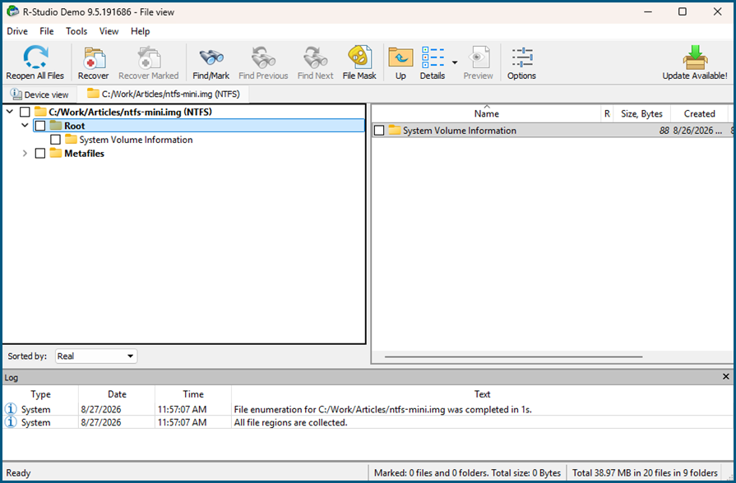This screenshot has height=483, width=736.
Task: Open the Sorted by Real dropdown
Action: 95,356
